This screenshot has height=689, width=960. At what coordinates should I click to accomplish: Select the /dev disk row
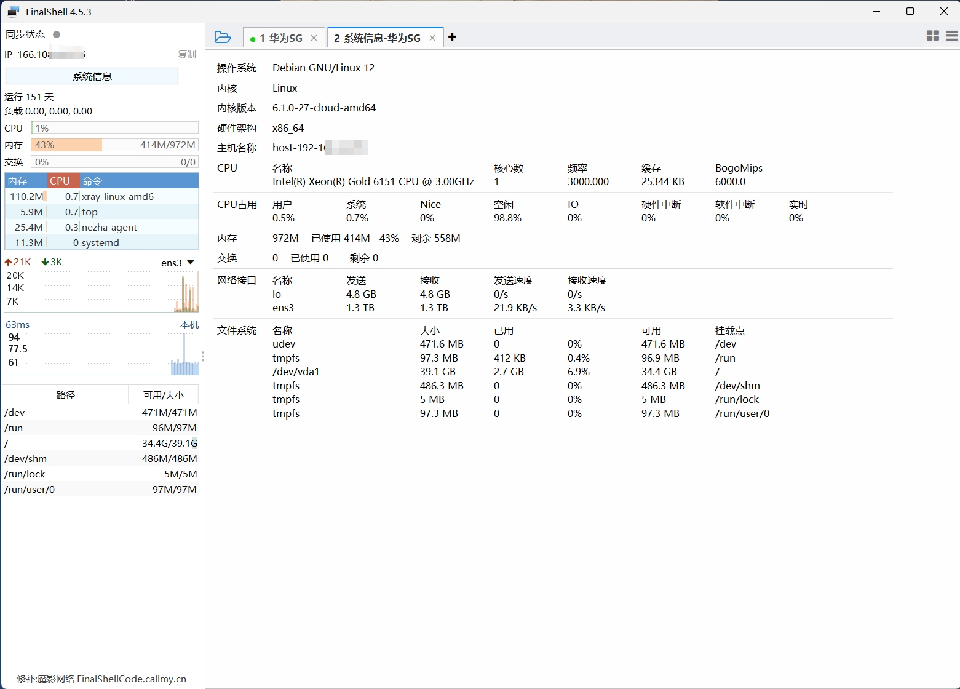pos(101,412)
